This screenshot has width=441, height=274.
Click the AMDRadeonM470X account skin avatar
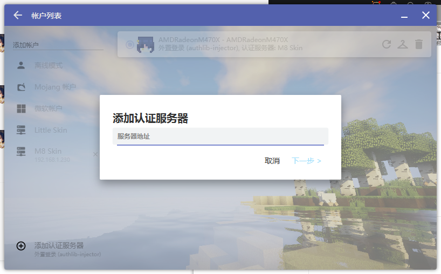145,44
